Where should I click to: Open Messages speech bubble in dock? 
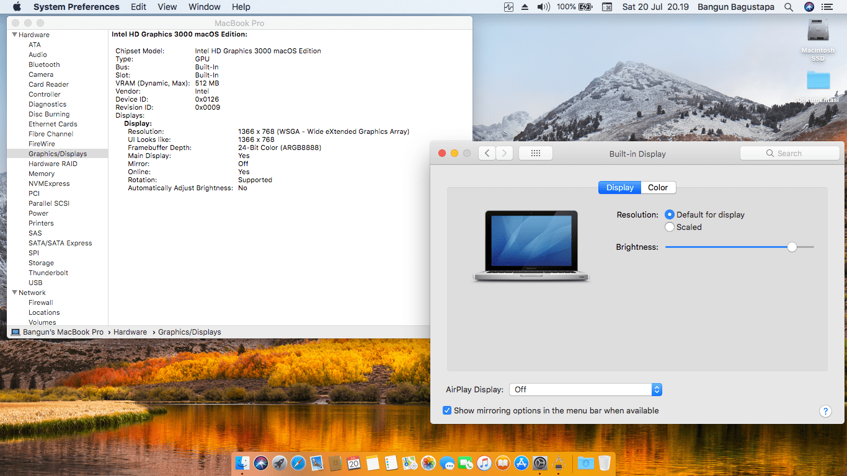pos(447,462)
